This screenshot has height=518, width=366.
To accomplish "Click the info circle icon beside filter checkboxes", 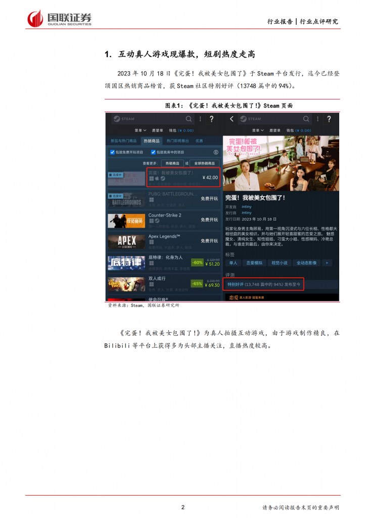I will (216, 152).
